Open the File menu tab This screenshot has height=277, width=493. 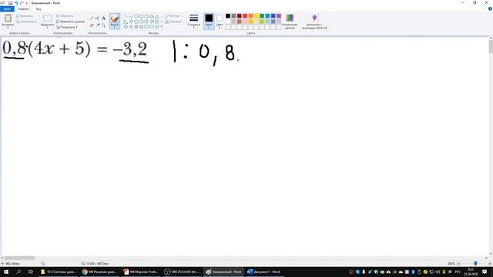(x=7, y=8)
